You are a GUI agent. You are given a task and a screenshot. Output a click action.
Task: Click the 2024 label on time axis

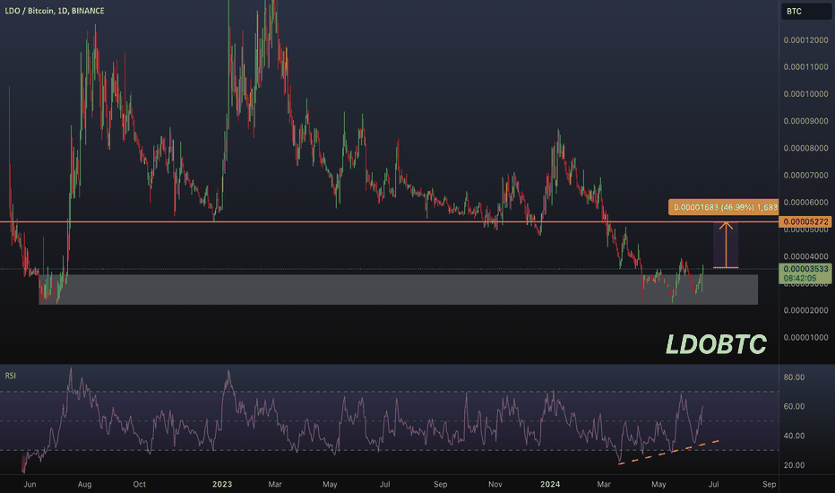tap(550, 484)
